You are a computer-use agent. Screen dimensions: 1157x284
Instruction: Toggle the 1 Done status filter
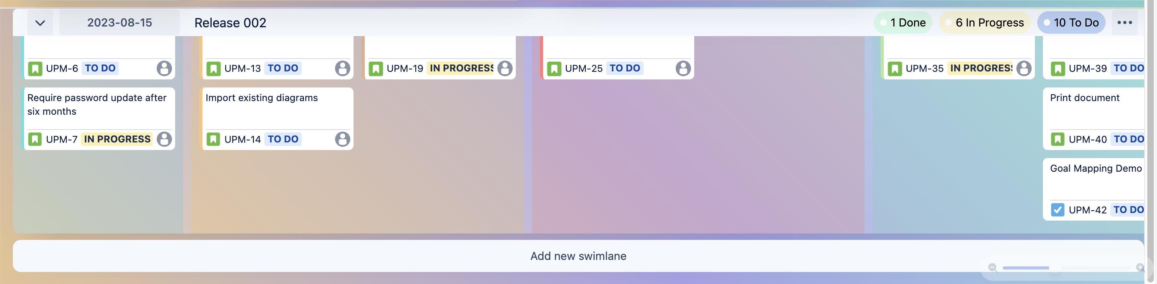903,23
